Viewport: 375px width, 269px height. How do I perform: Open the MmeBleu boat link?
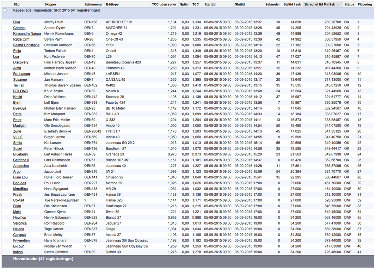[20, 189]
